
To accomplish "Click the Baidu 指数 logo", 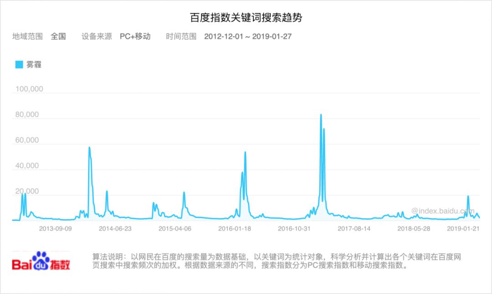I will 41,261.
